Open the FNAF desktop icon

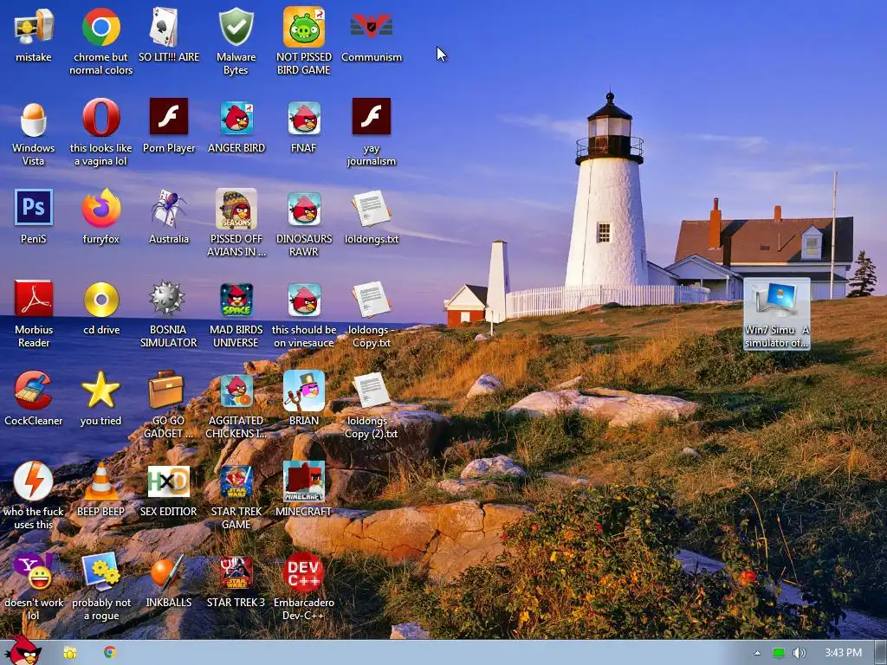point(304,118)
